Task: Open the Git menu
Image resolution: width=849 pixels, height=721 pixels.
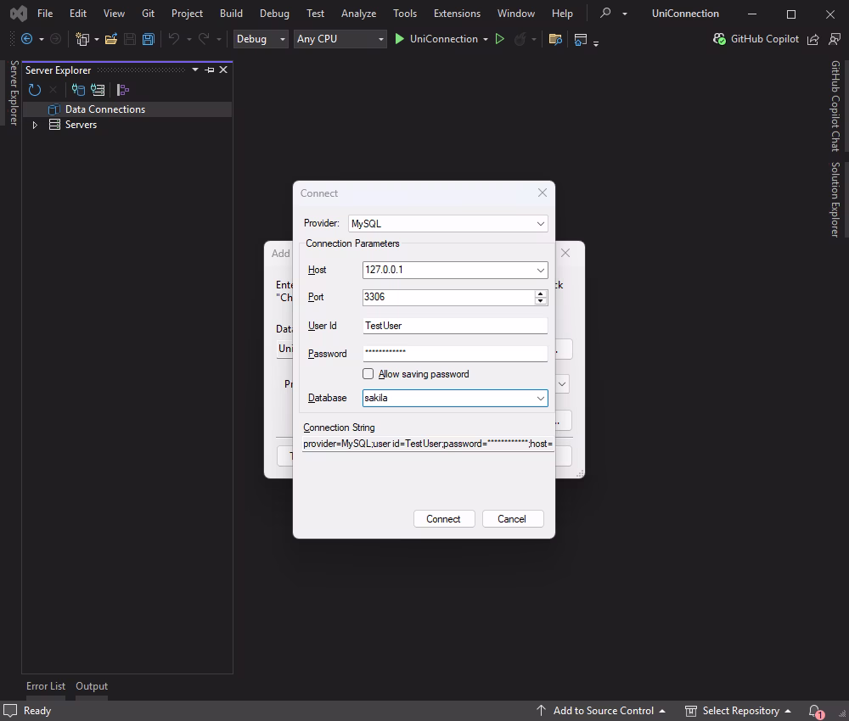Action: [x=148, y=13]
